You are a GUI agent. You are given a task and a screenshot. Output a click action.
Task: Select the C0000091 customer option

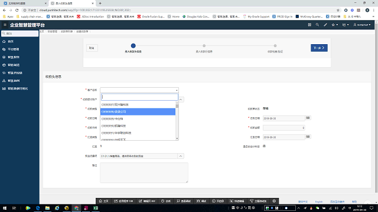click(138, 132)
